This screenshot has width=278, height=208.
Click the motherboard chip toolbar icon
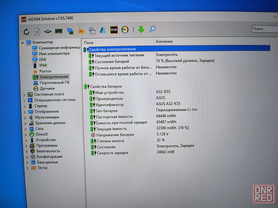pos(48,32)
